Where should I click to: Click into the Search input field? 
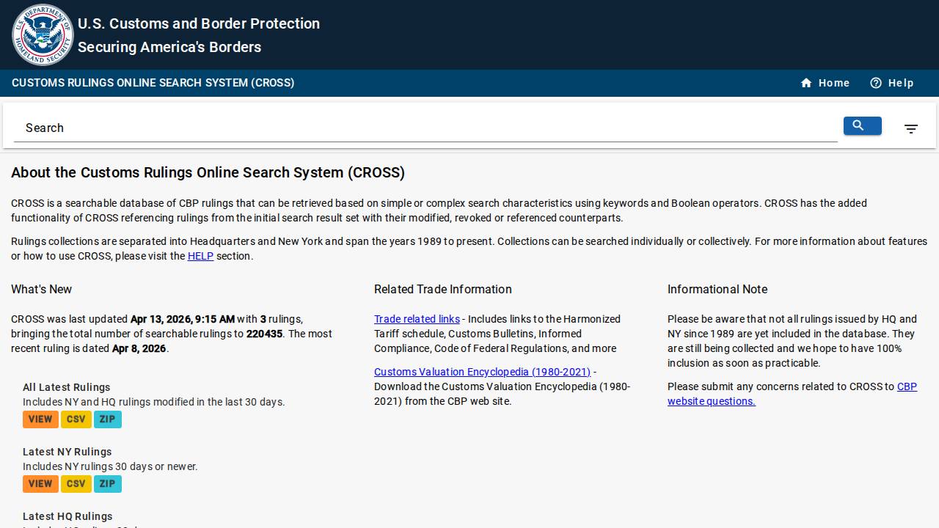(x=425, y=128)
